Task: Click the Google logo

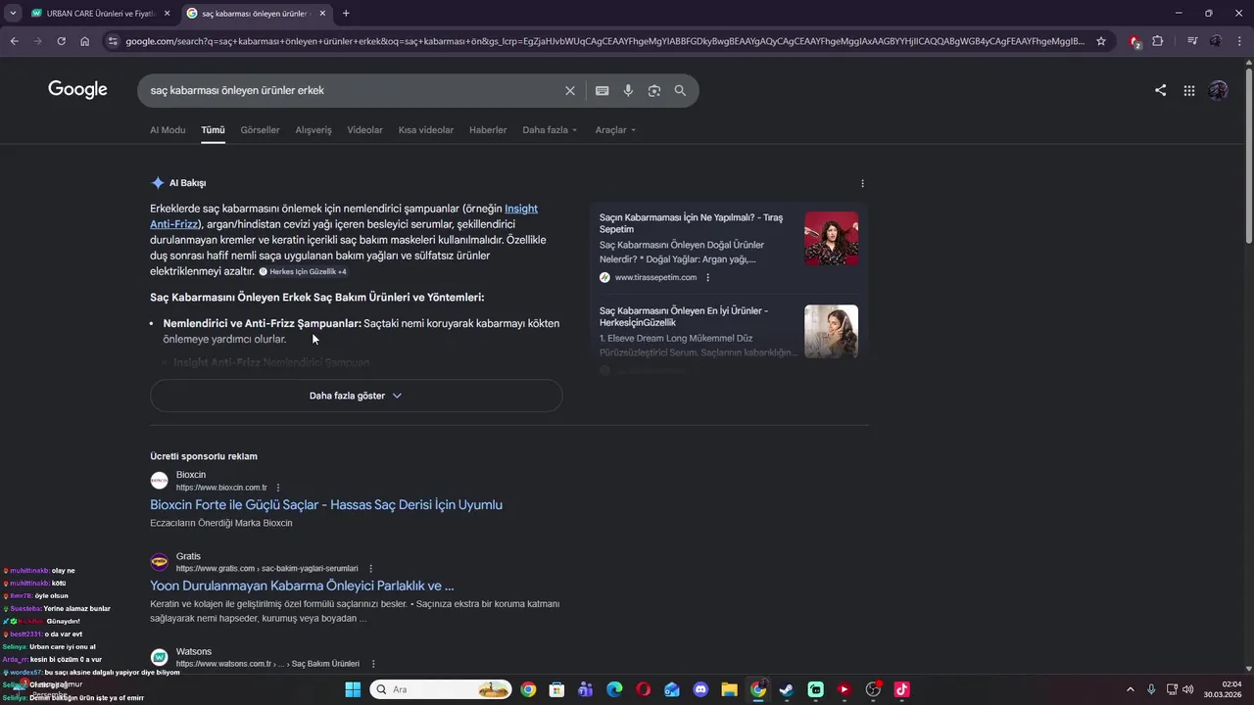Action: (77, 90)
